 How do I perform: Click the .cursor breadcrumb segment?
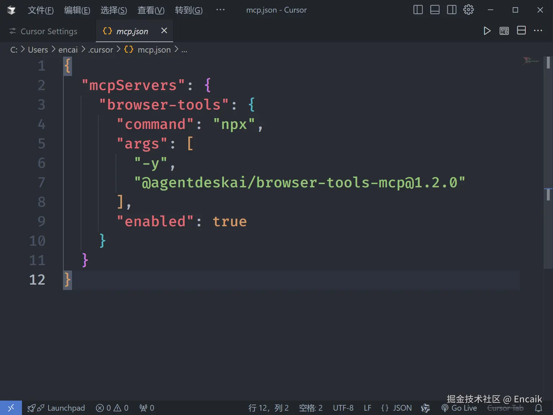point(100,50)
